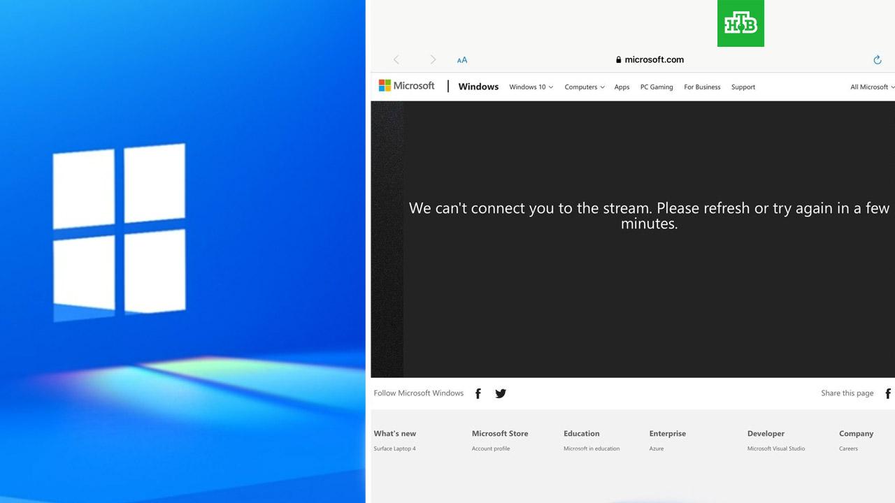Click the Share this page label
895x503 pixels.
point(847,393)
